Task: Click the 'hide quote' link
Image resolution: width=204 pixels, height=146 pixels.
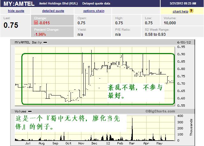Action: click(x=16, y=11)
